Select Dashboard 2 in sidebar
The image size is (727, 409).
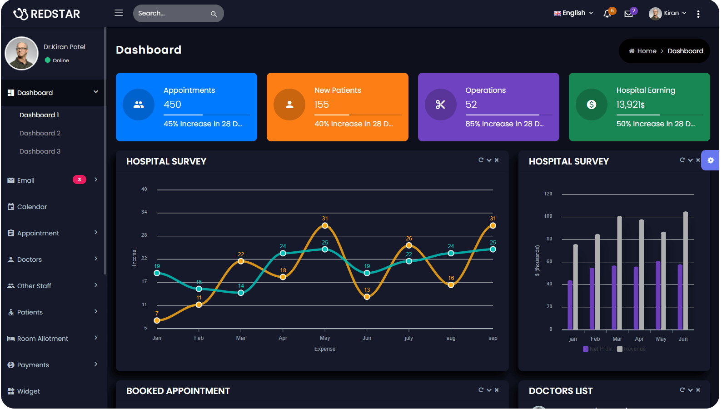coord(40,133)
